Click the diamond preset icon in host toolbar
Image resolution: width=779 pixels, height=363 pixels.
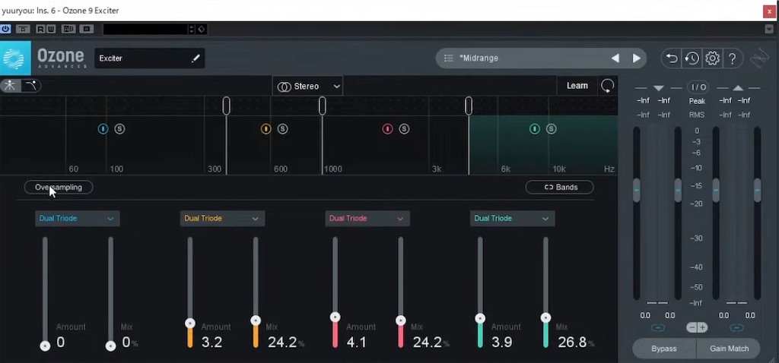click(201, 30)
